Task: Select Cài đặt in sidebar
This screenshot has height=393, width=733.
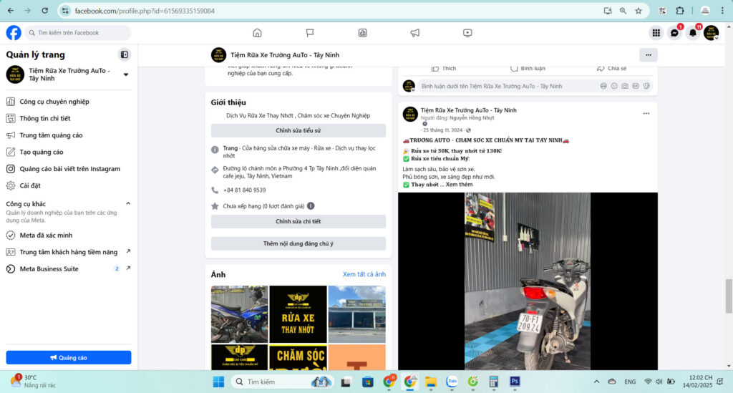Action: [x=30, y=185]
